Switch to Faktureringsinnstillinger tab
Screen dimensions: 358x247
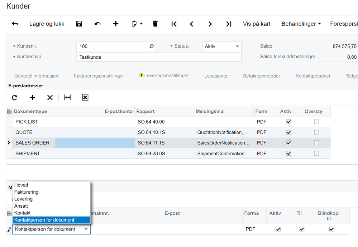(x=99, y=76)
